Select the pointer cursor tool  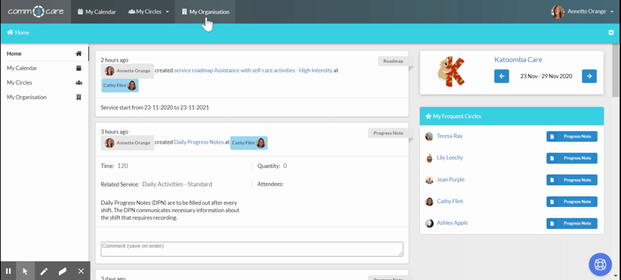pyautogui.click(x=26, y=271)
